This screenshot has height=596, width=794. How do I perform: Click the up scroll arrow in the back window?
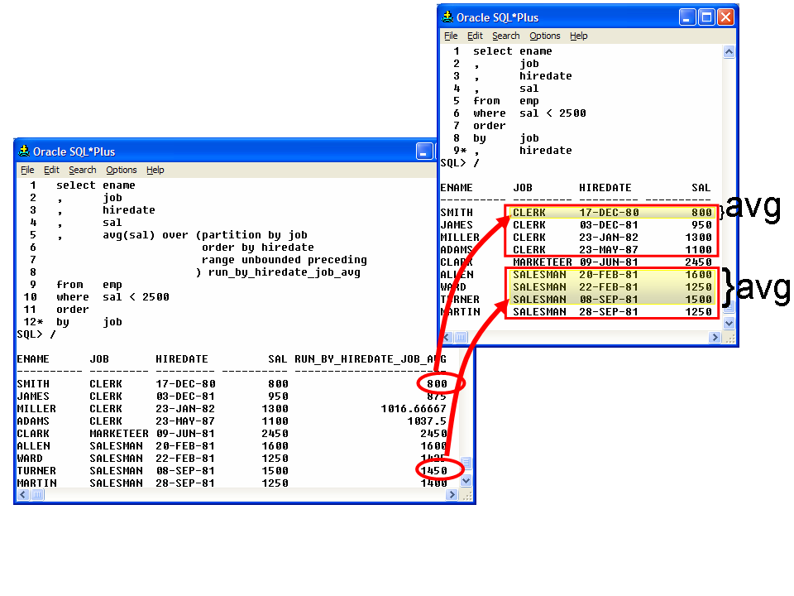[x=729, y=50]
